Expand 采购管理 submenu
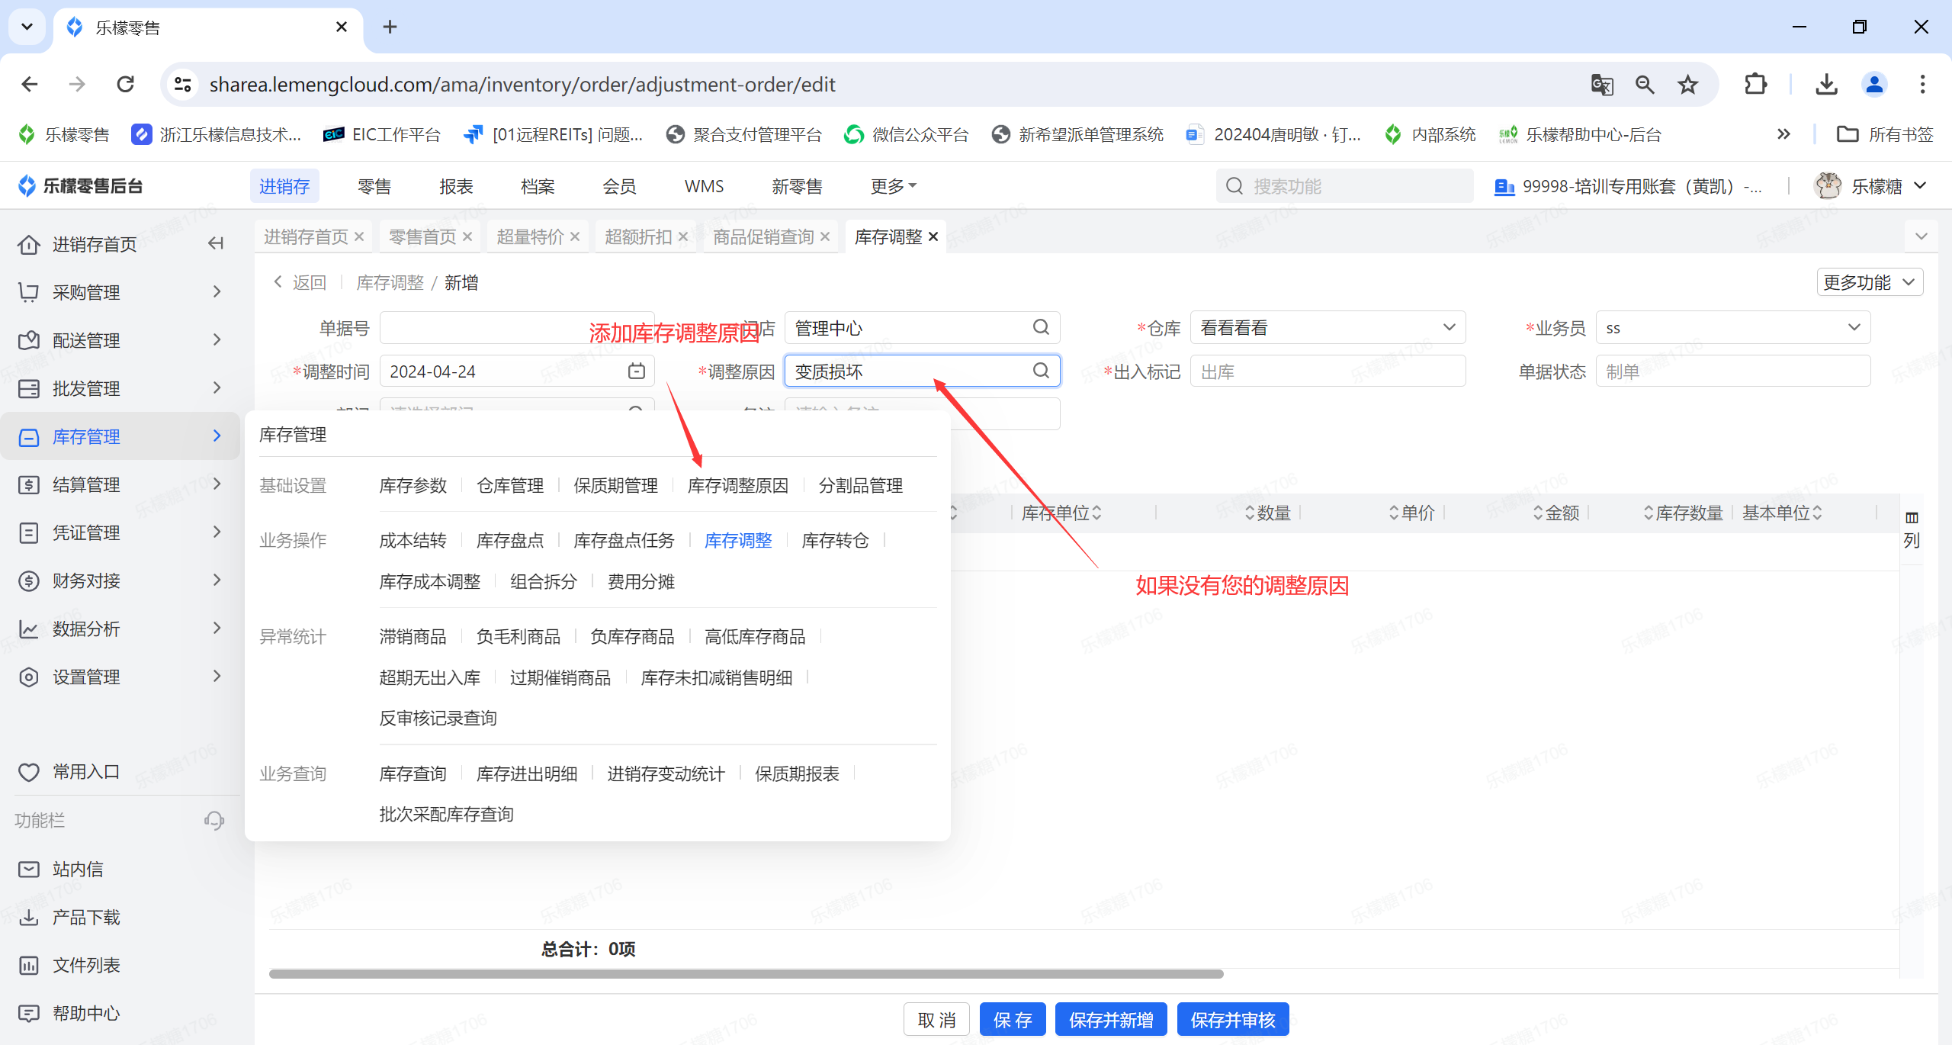Viewport: 1952px width, 1045px height. coord(120,292)
